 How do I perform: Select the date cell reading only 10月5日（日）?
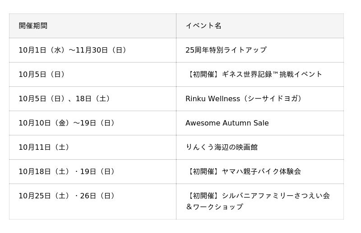42,74
